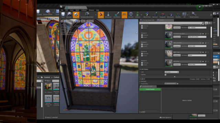Open Textures dropdown for Element 4
The height and width of the screenshot is (123, 220).
click(x=177, y=55)
